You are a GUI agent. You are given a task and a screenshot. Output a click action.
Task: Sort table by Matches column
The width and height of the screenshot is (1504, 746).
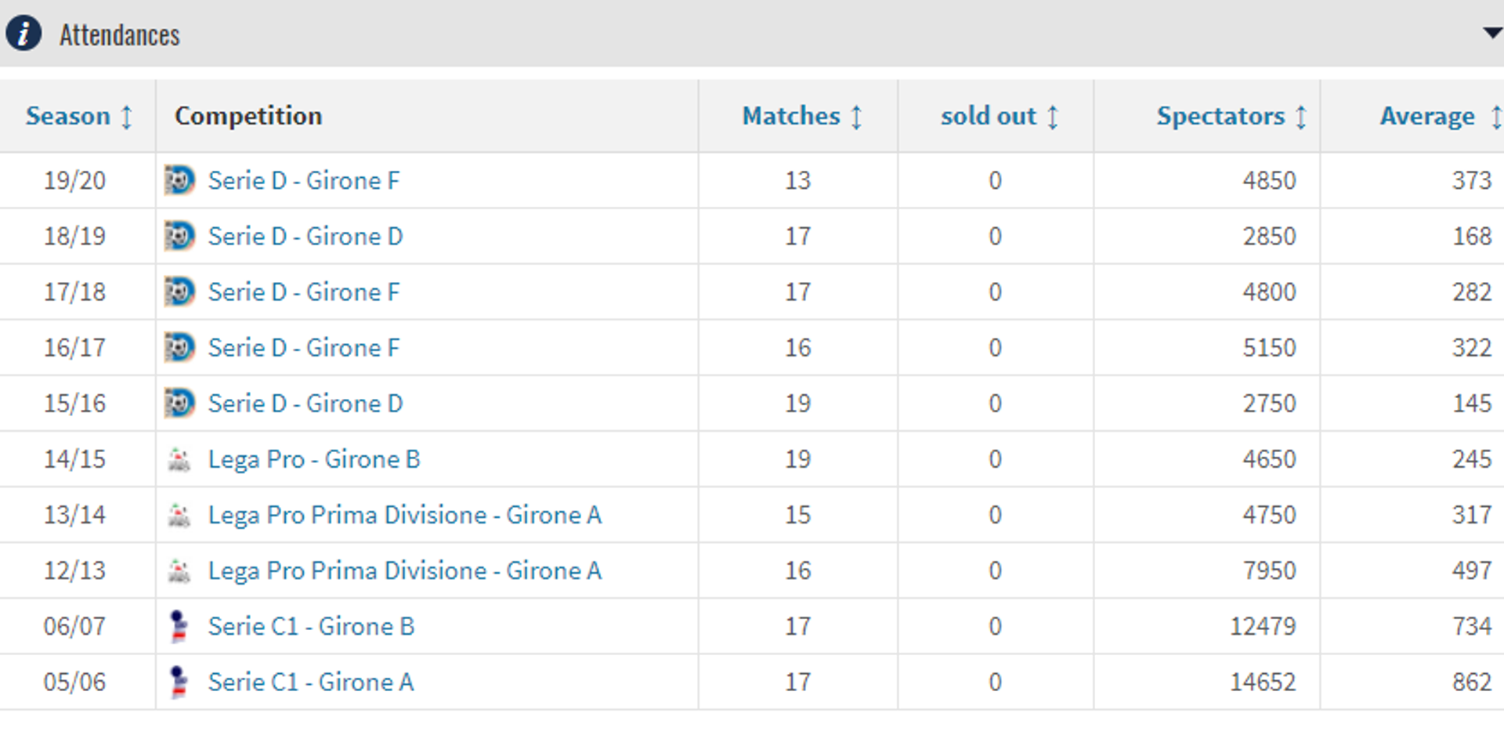[801, 116]
